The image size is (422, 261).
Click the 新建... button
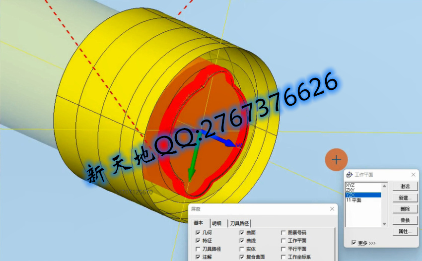click(x=405, y=198)
